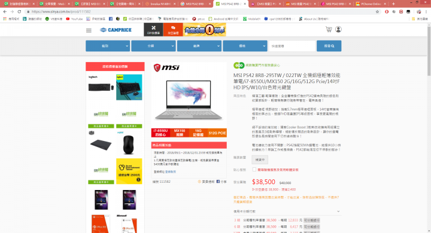Switch to the PChome Online browser tab
Viewport: 431px width, 233px height.
click(x=371, y=4)
